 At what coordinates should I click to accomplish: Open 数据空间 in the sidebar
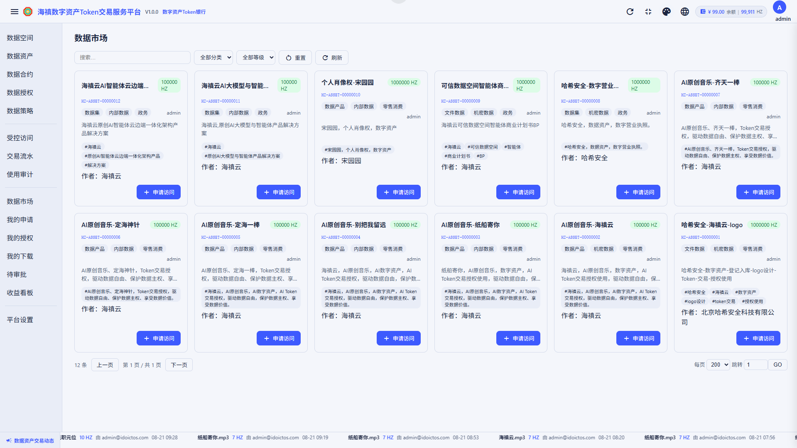click(20, 38)
